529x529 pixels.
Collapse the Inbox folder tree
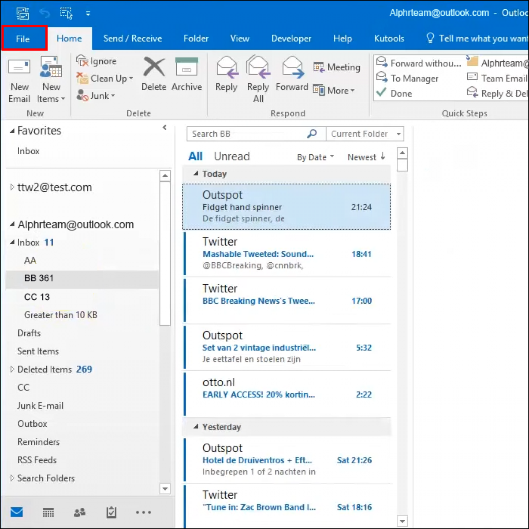pyautogui.click(x=12, y=242)
